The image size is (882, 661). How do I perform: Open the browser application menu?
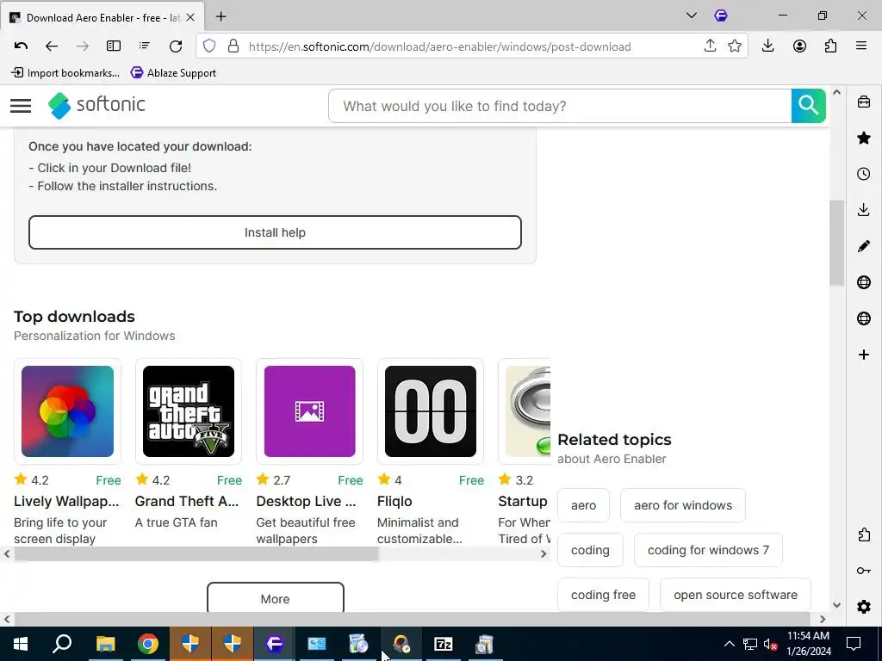point(861,46)
